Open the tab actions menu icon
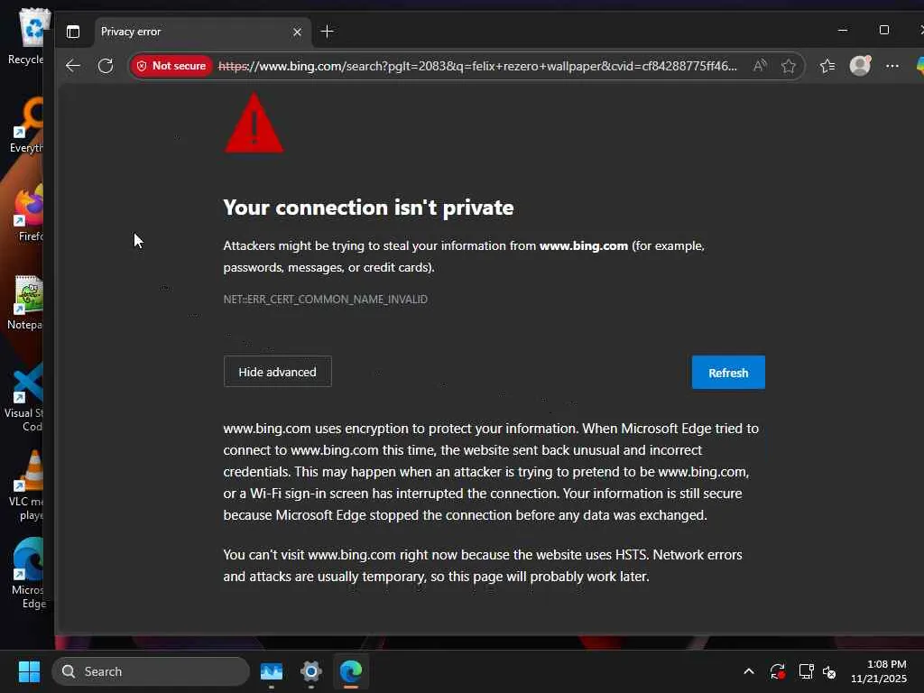Viewport: 924px width, 693px height. [73, 32]
